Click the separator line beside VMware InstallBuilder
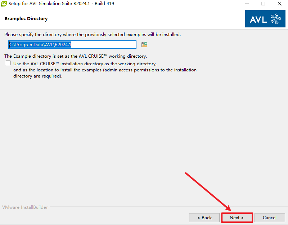 (166, 207)
